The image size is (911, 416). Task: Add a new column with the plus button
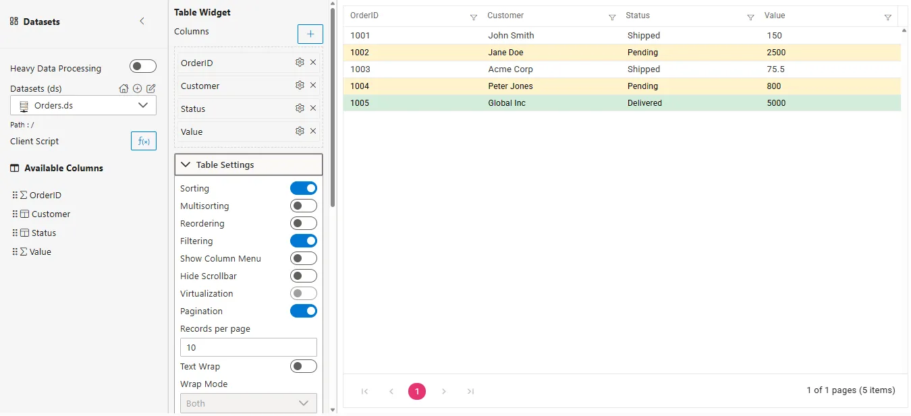(x=310, y=33)
